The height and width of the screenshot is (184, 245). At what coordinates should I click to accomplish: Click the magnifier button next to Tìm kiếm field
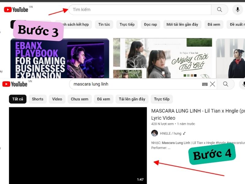219,10
